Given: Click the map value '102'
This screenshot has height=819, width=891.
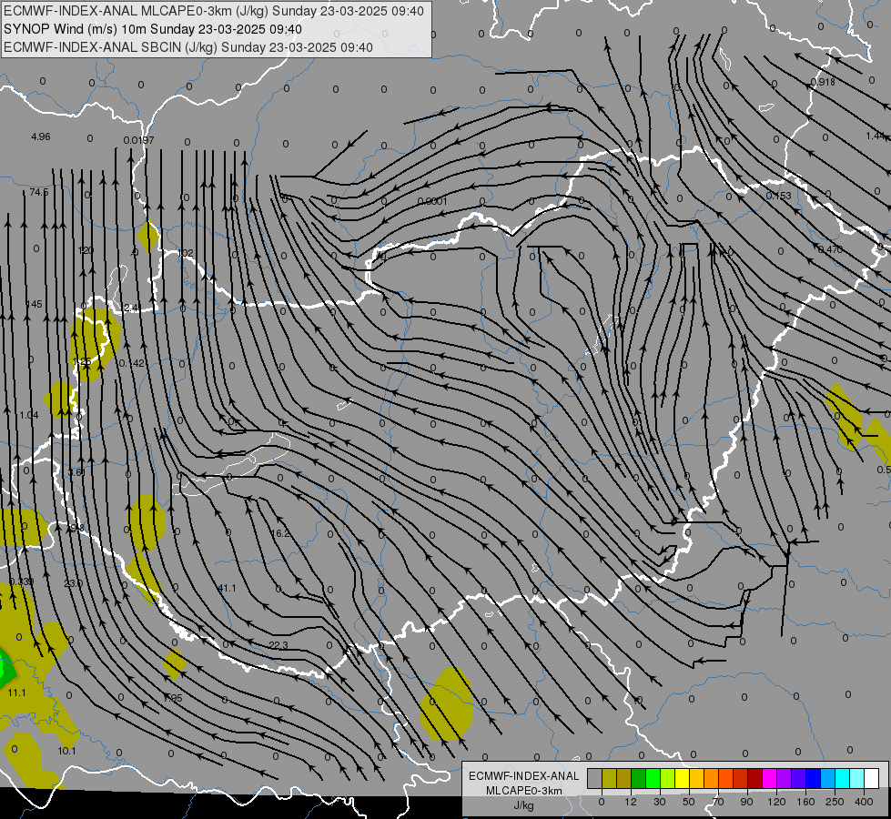Looking at the screenshot, I should click(x=186, y=253).
